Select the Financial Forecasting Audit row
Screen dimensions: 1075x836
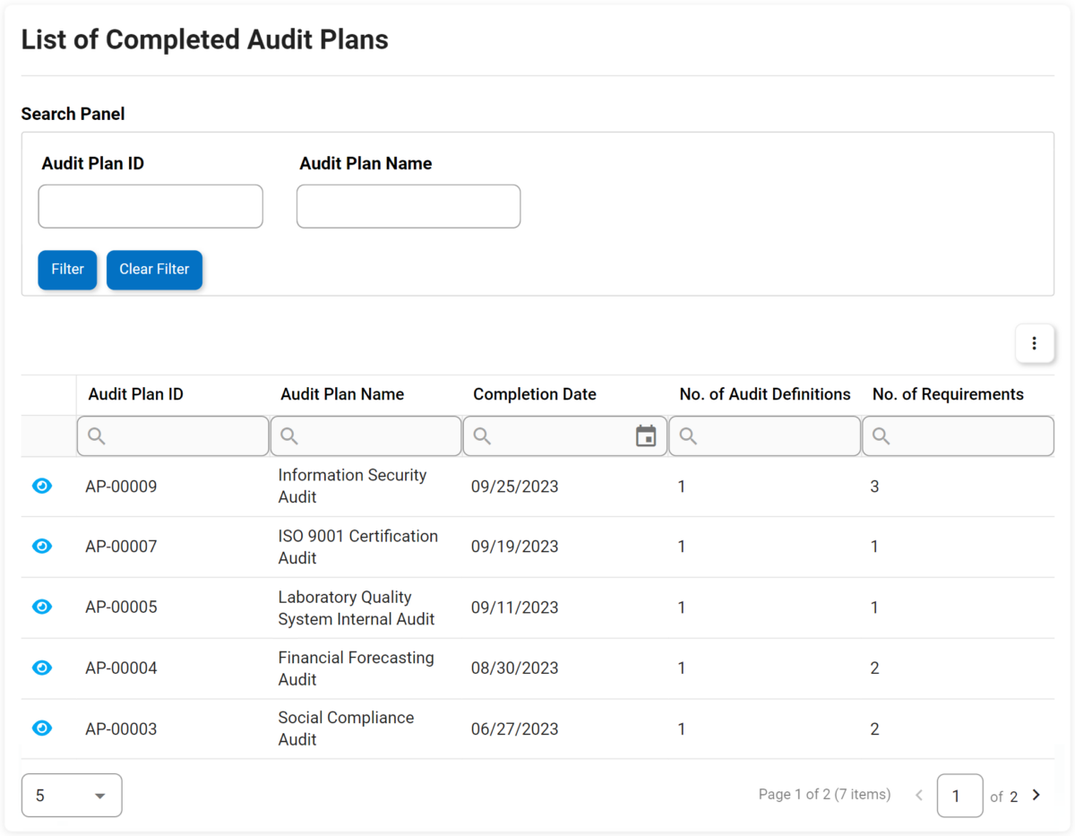[356, 668]
